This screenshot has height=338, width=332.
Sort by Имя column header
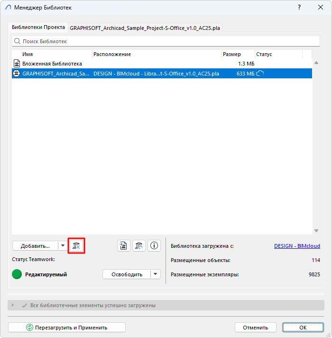(x=57, y=54)
